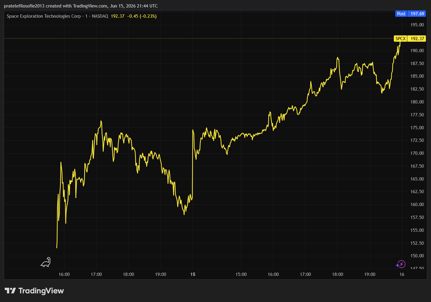The image size is (431, 302).
Task: Click the 162.50 price axis label
Action: pyautogui.click(x=417, y=192)
